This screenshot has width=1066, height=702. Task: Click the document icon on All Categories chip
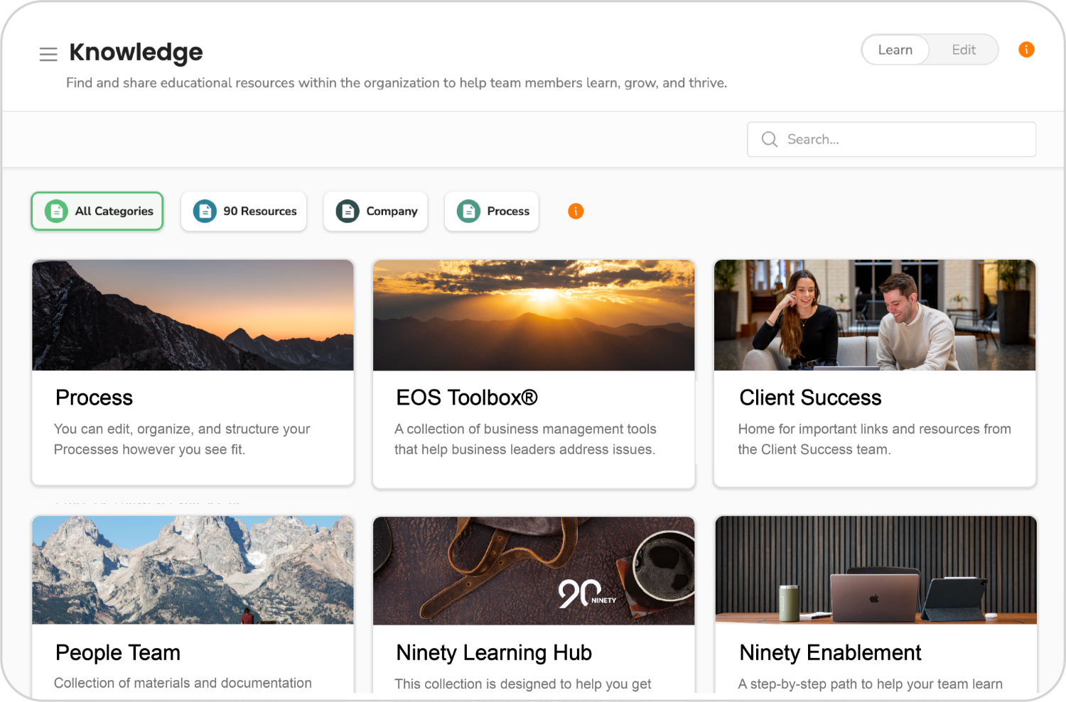click(55, 211)
